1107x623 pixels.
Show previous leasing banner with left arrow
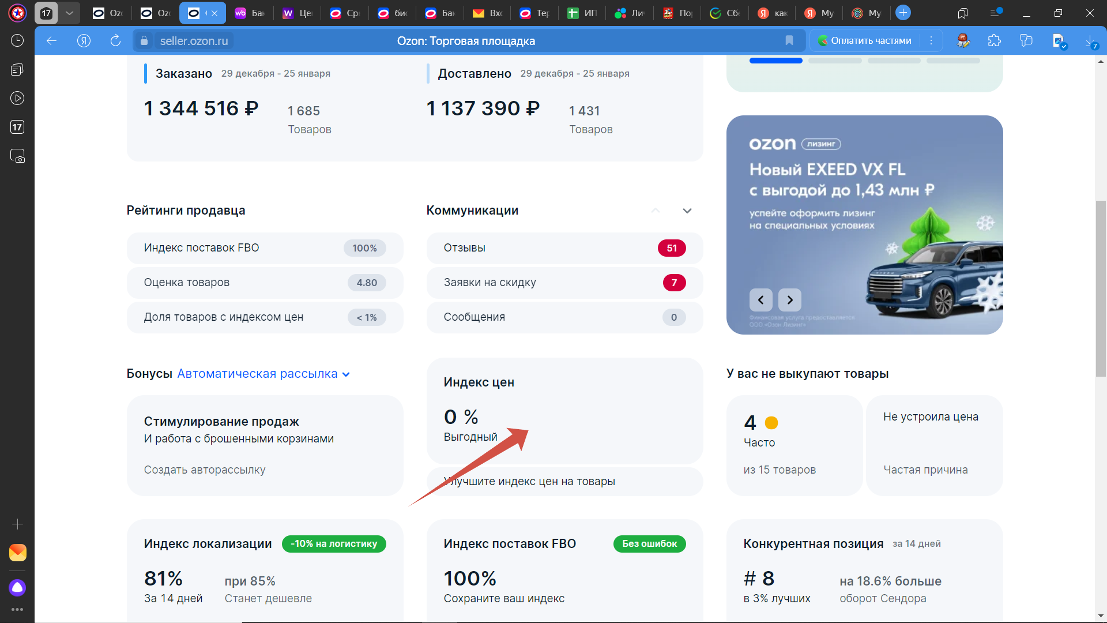click(x=760, y=300)
